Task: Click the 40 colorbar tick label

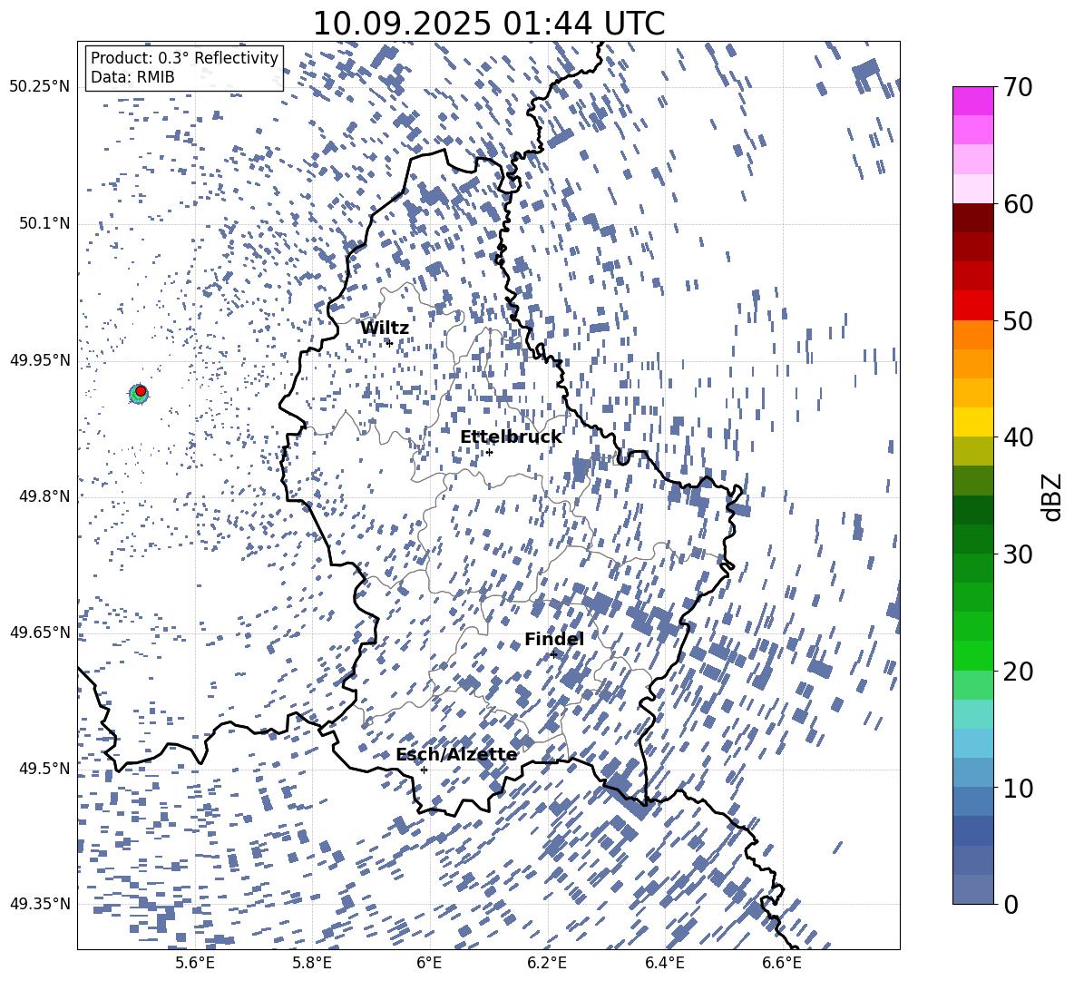Action: (1018, 437)
